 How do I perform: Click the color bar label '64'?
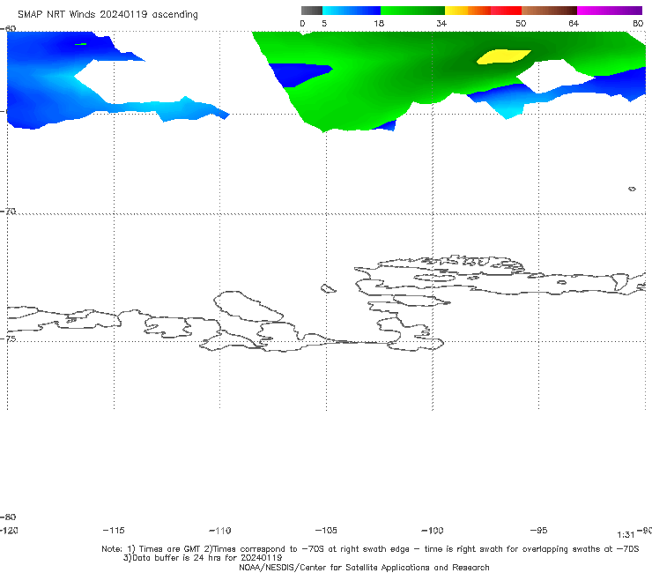[x=574, y=23]
